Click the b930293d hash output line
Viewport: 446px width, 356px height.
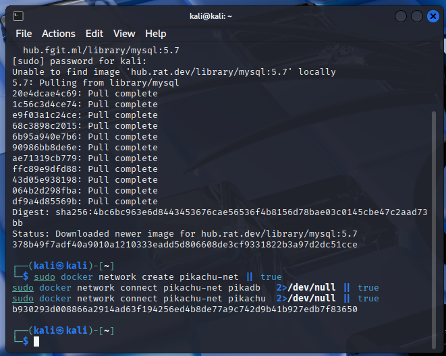tap(184, 309)
